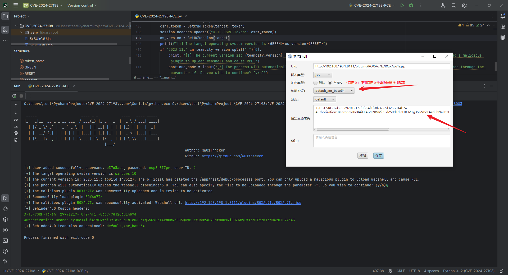Print the console output
This screenshot has height=275, width=508.
pos(16,133)
